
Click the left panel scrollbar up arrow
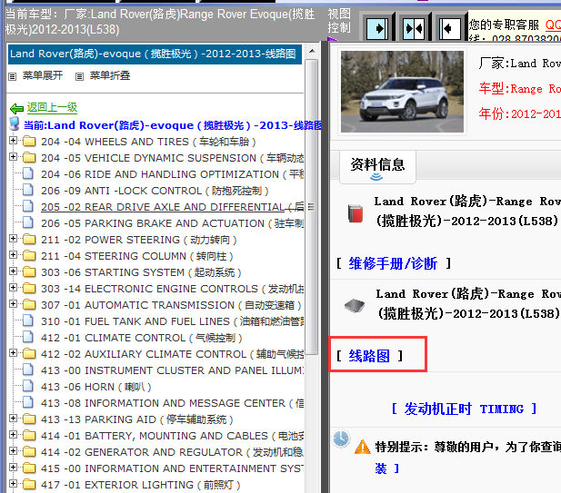(312, 51)
